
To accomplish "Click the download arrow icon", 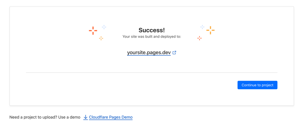I will pyautogui.click(x=86, y=117).
